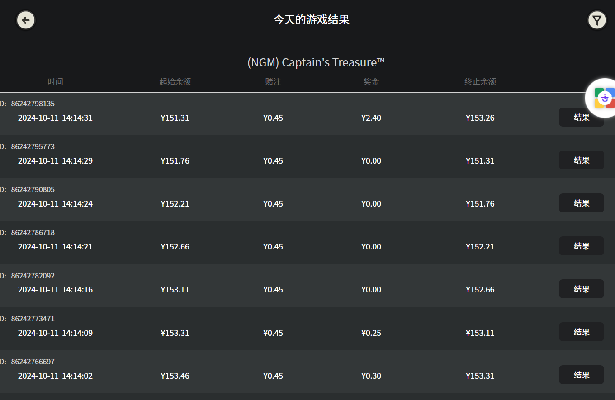The image size is (615, 400).
Task: Select the 终止余额 column header
Action: pyautogui.click(x=480, y=82)
